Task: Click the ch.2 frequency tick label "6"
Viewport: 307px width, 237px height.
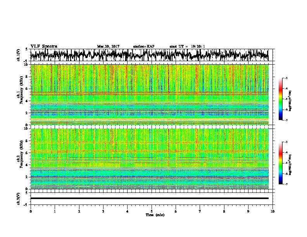Action: click(x=27, y=153)
